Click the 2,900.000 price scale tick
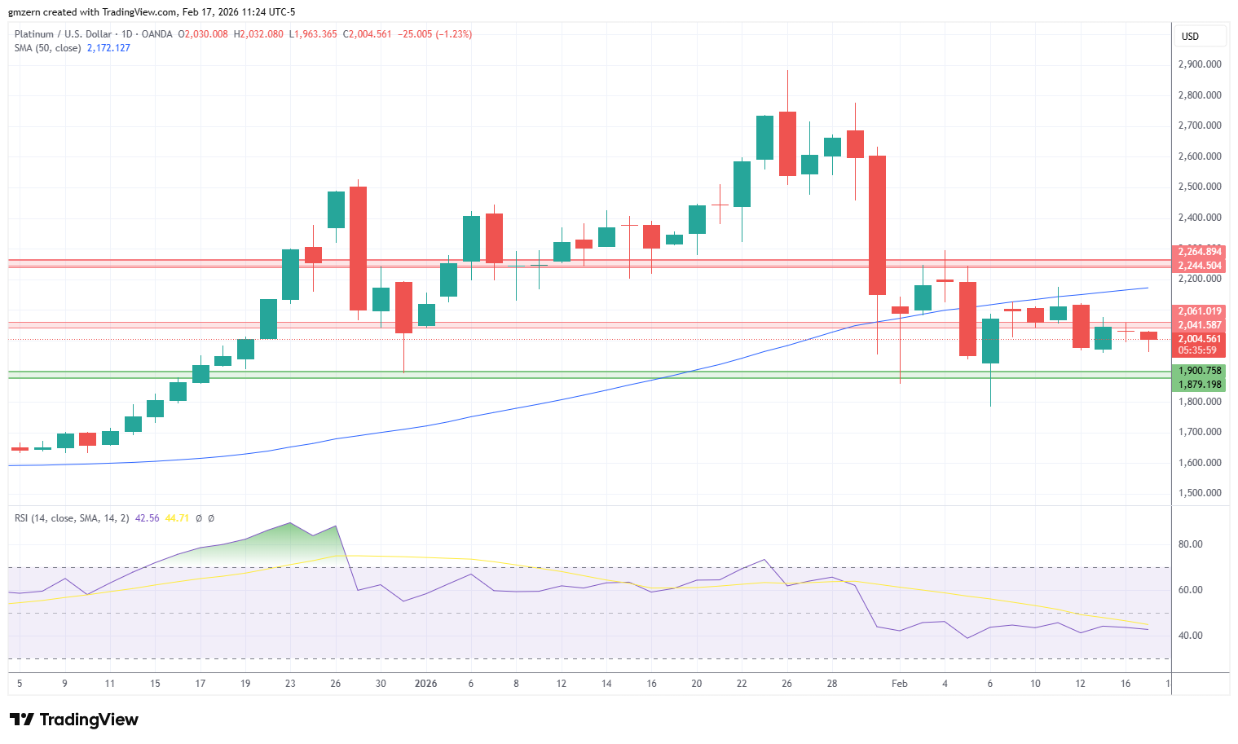 coord(1200,64)
